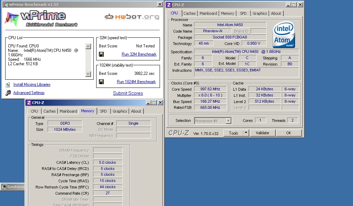Click the Install Missing Libraries icon
Image resolution: width=353 pixels, height=206 pixels.
(8, 84)
